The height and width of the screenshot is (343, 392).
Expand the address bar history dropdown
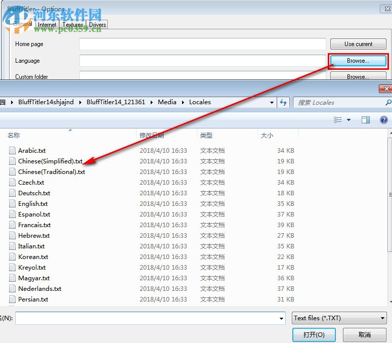tap(272, 103)
